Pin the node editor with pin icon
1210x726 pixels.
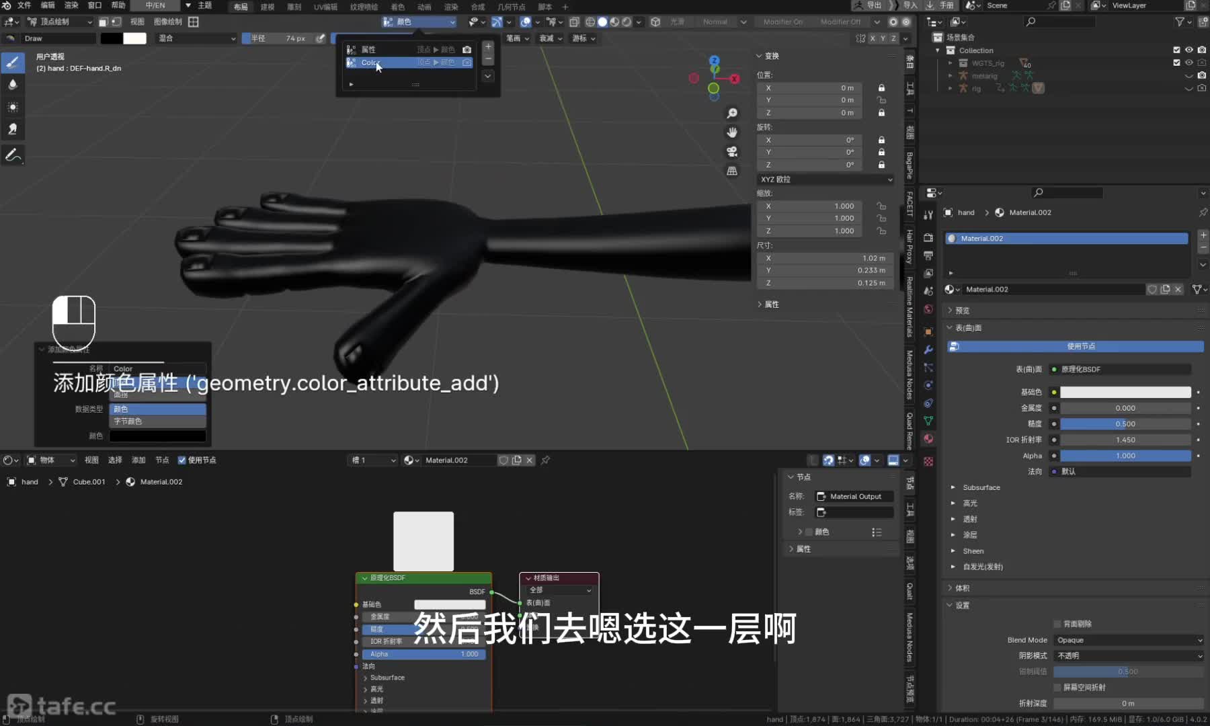coord(545,460)
